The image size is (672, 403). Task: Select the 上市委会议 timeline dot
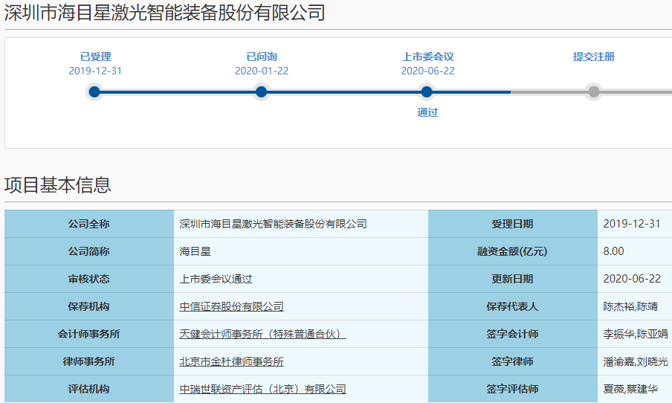coord(427,92)
